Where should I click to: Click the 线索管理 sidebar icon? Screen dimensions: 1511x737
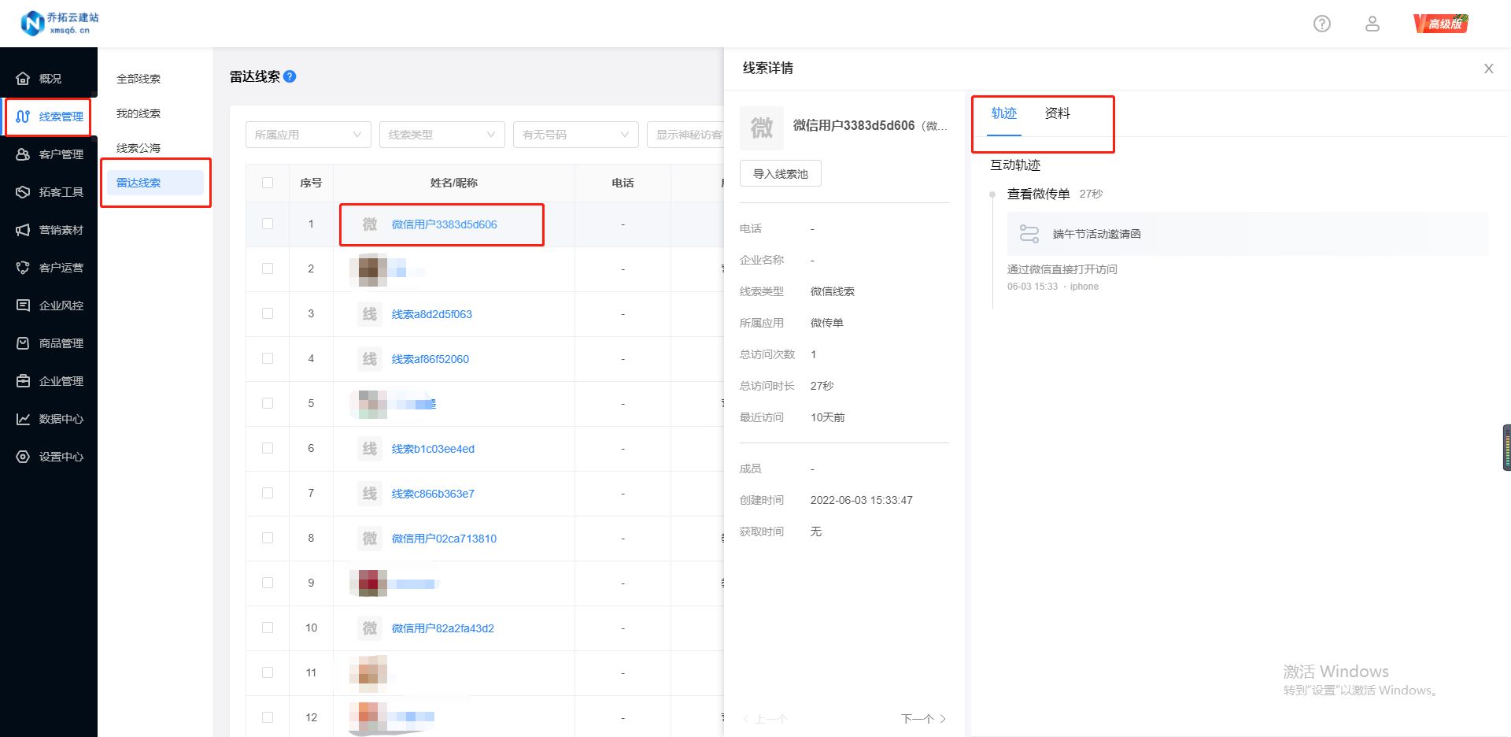[23, 117]
